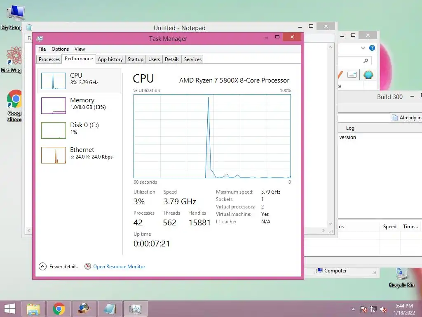Screen dimensions: 422x317
Task: Select CPU graph thumbnail in sidebar
Action: [53, 81]
